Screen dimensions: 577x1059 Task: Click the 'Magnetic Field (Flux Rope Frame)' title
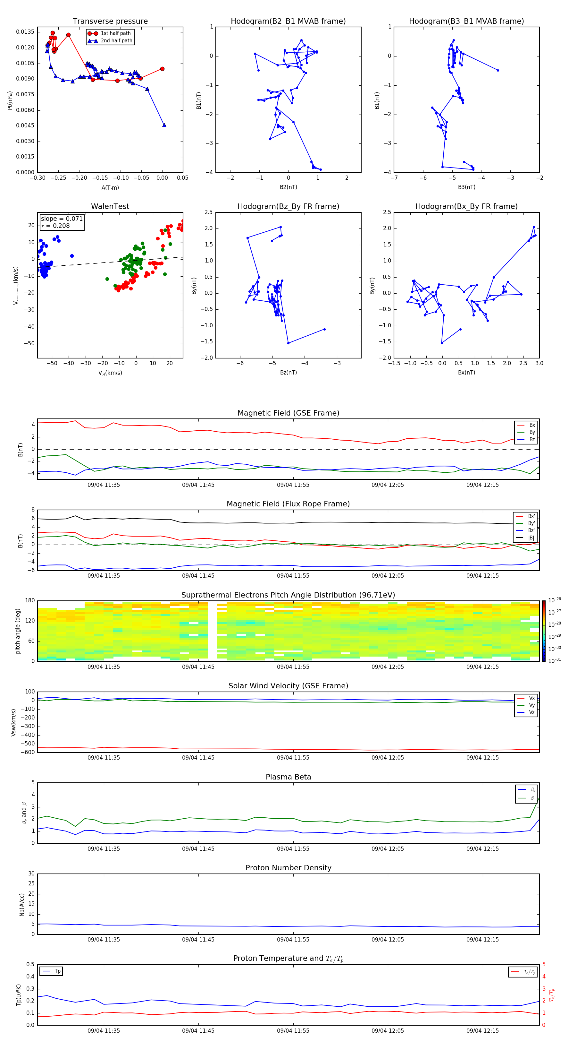[288, 504]
